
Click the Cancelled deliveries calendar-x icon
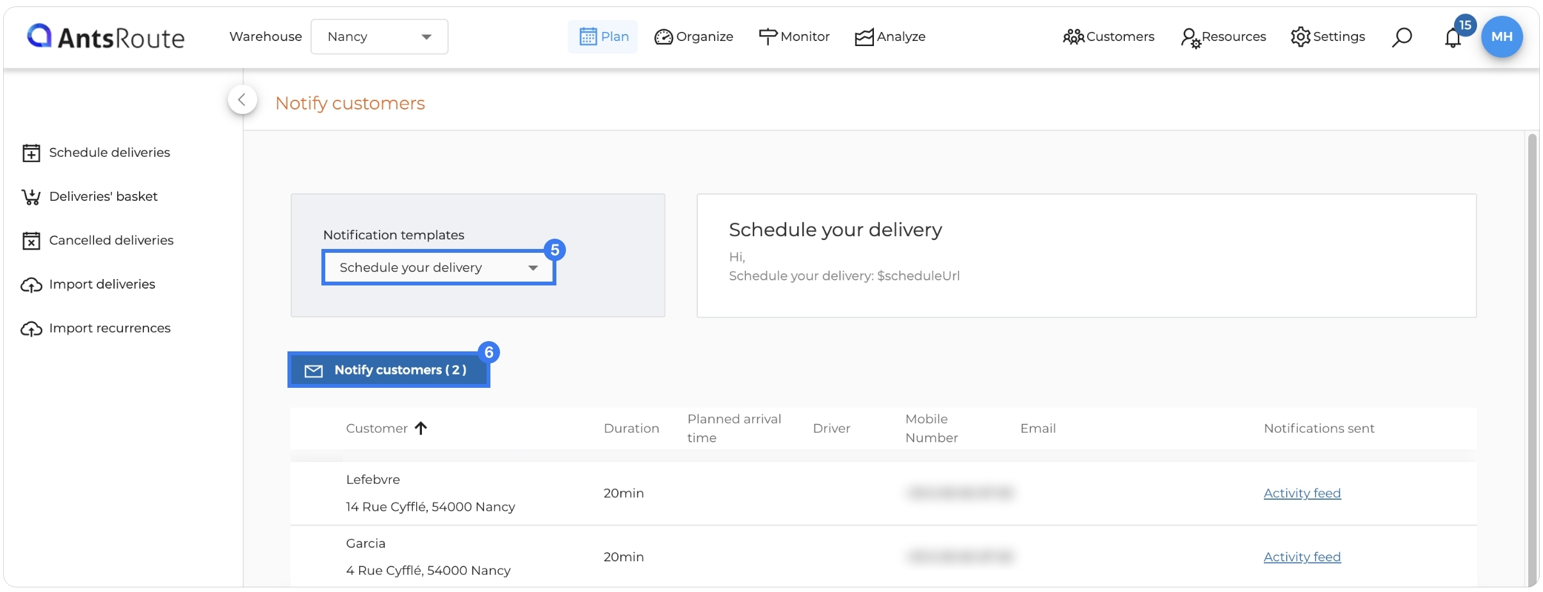[x=31, y=241]
